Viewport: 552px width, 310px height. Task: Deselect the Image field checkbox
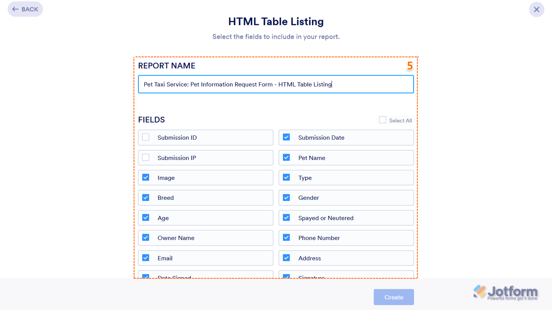[146, 178]
